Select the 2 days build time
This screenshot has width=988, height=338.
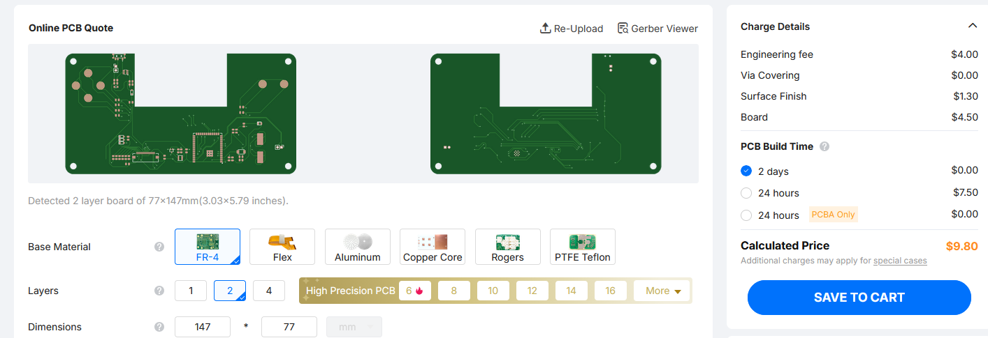pyautogui.click(x=746, y=171)
